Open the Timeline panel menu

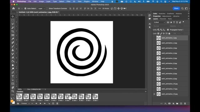pyautogui.click(x=146, y=91)
